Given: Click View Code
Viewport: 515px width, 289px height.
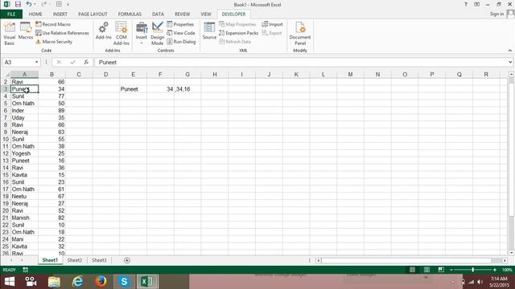Looking at the screenshot, I should [x=181, y=33].
